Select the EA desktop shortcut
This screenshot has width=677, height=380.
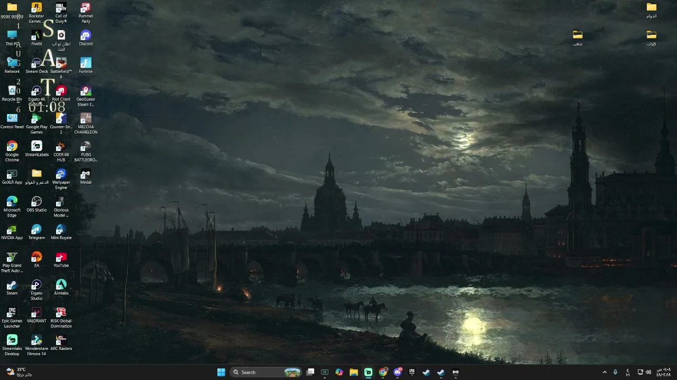click(36, 260)
